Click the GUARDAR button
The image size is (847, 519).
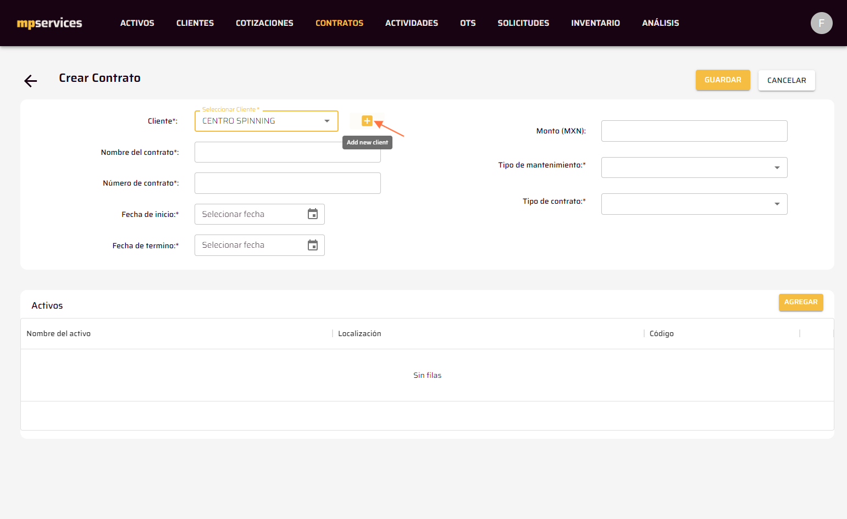(723, 80)
